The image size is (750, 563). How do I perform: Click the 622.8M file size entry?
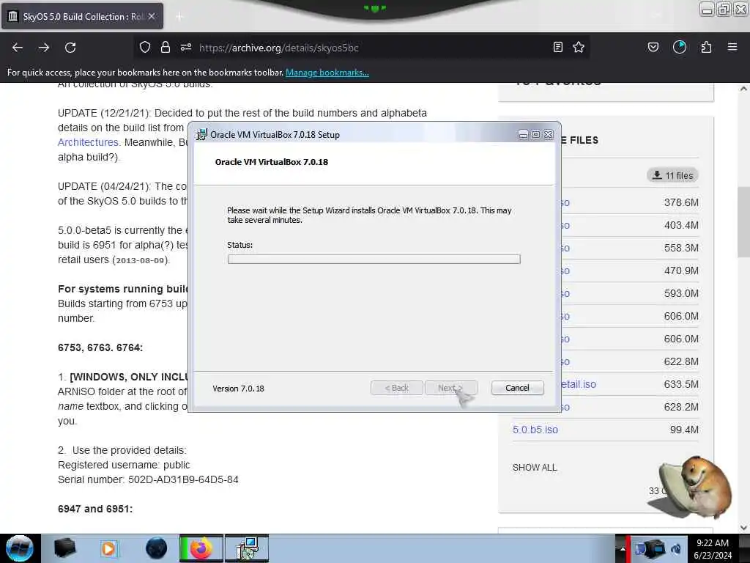(681, 361)
